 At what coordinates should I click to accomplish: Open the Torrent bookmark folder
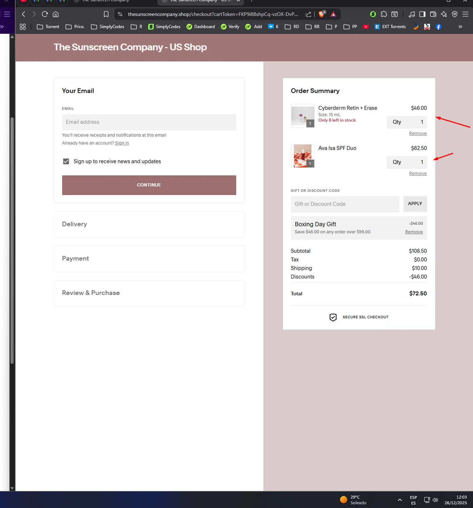click(x=48, y=27)
